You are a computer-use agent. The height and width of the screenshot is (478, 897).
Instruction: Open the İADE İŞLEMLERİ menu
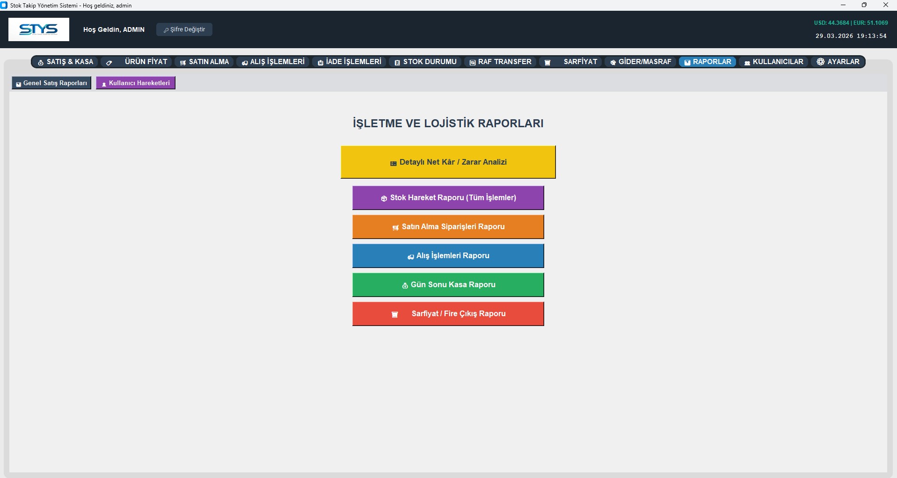tap(349, 62)
